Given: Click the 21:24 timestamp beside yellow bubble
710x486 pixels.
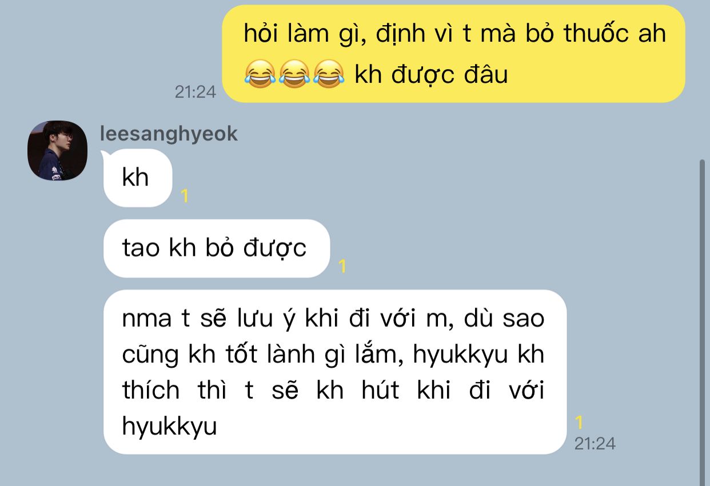Looking at the screenshot, I should click(196, 92).
